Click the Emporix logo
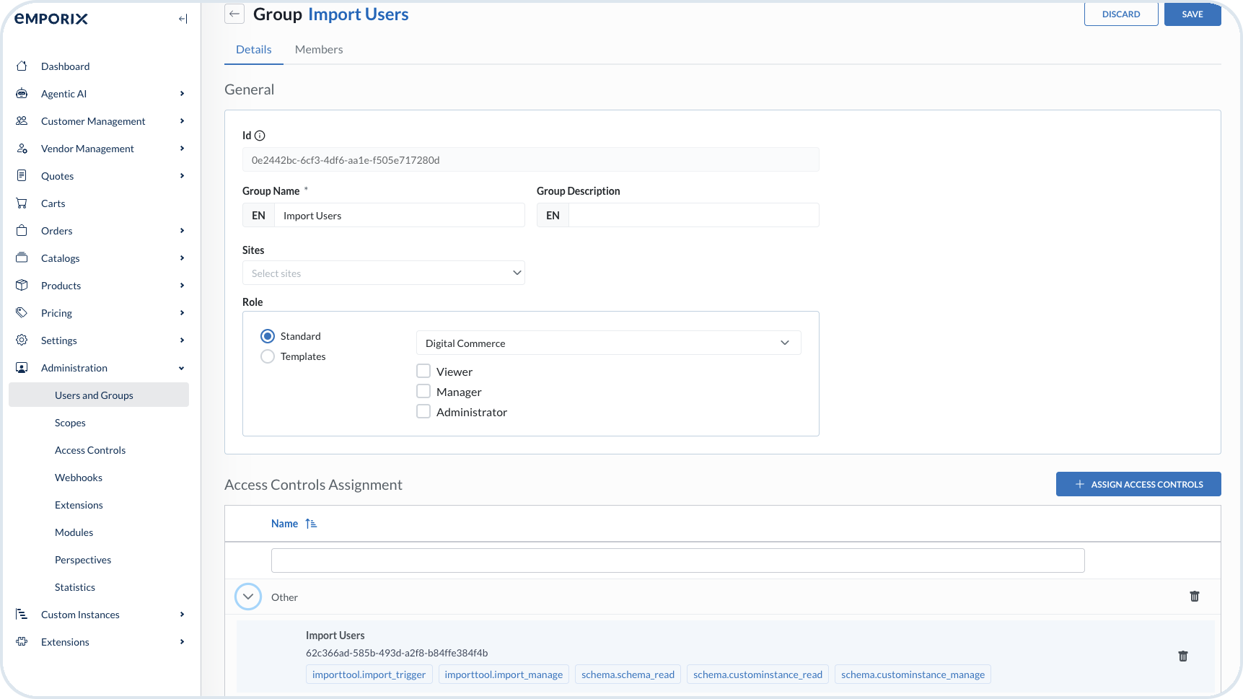Viewport: 1243px width, 699px height. 51,19
